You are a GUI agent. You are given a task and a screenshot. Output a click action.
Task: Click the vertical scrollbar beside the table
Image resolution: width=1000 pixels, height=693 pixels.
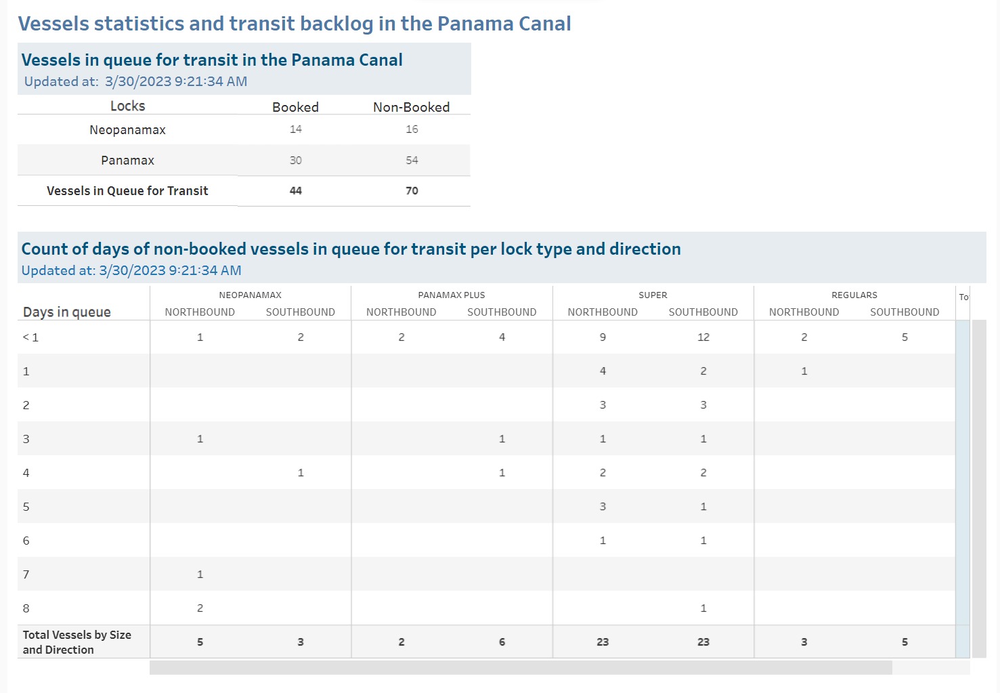979,488
